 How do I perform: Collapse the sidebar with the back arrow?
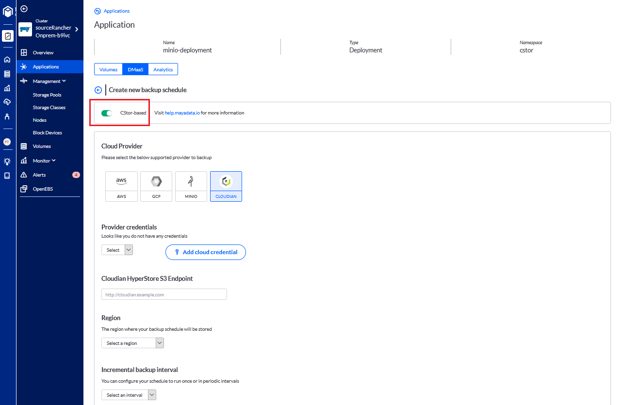click(x=24, y=9)
